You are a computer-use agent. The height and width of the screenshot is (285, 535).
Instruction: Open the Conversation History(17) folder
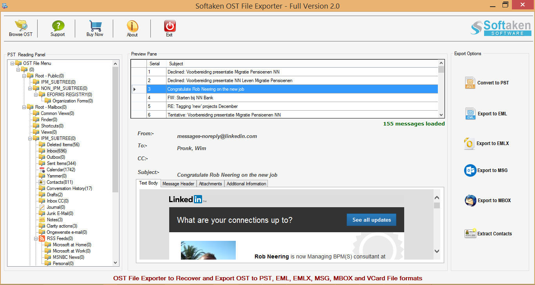click(69, 188)
